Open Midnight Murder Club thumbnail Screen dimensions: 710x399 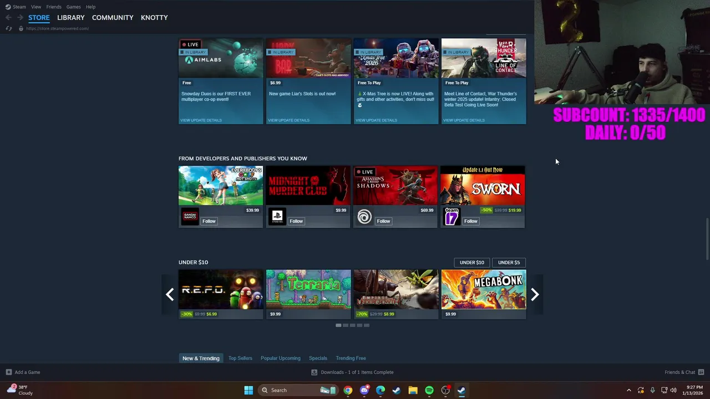(308, 186)
